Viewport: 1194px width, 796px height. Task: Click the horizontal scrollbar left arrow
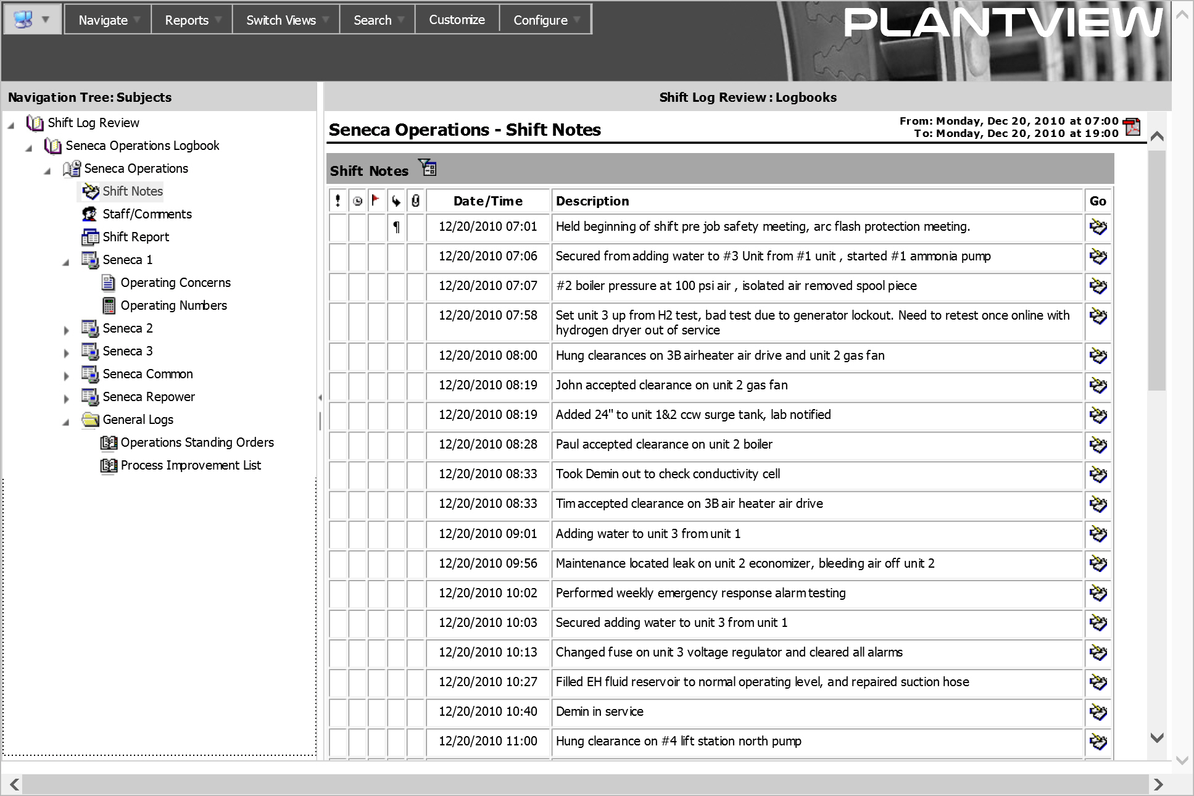[14, 784]
